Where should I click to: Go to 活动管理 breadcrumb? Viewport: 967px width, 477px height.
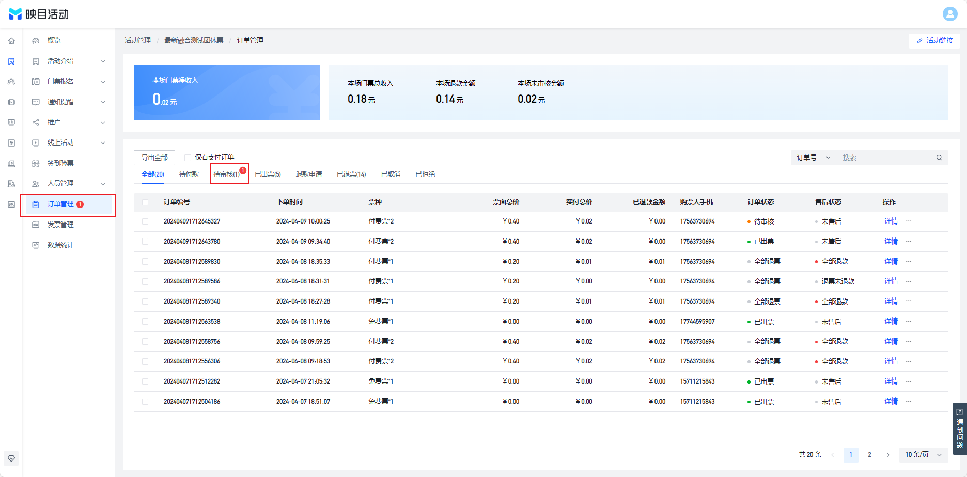[x=138, y=40]
